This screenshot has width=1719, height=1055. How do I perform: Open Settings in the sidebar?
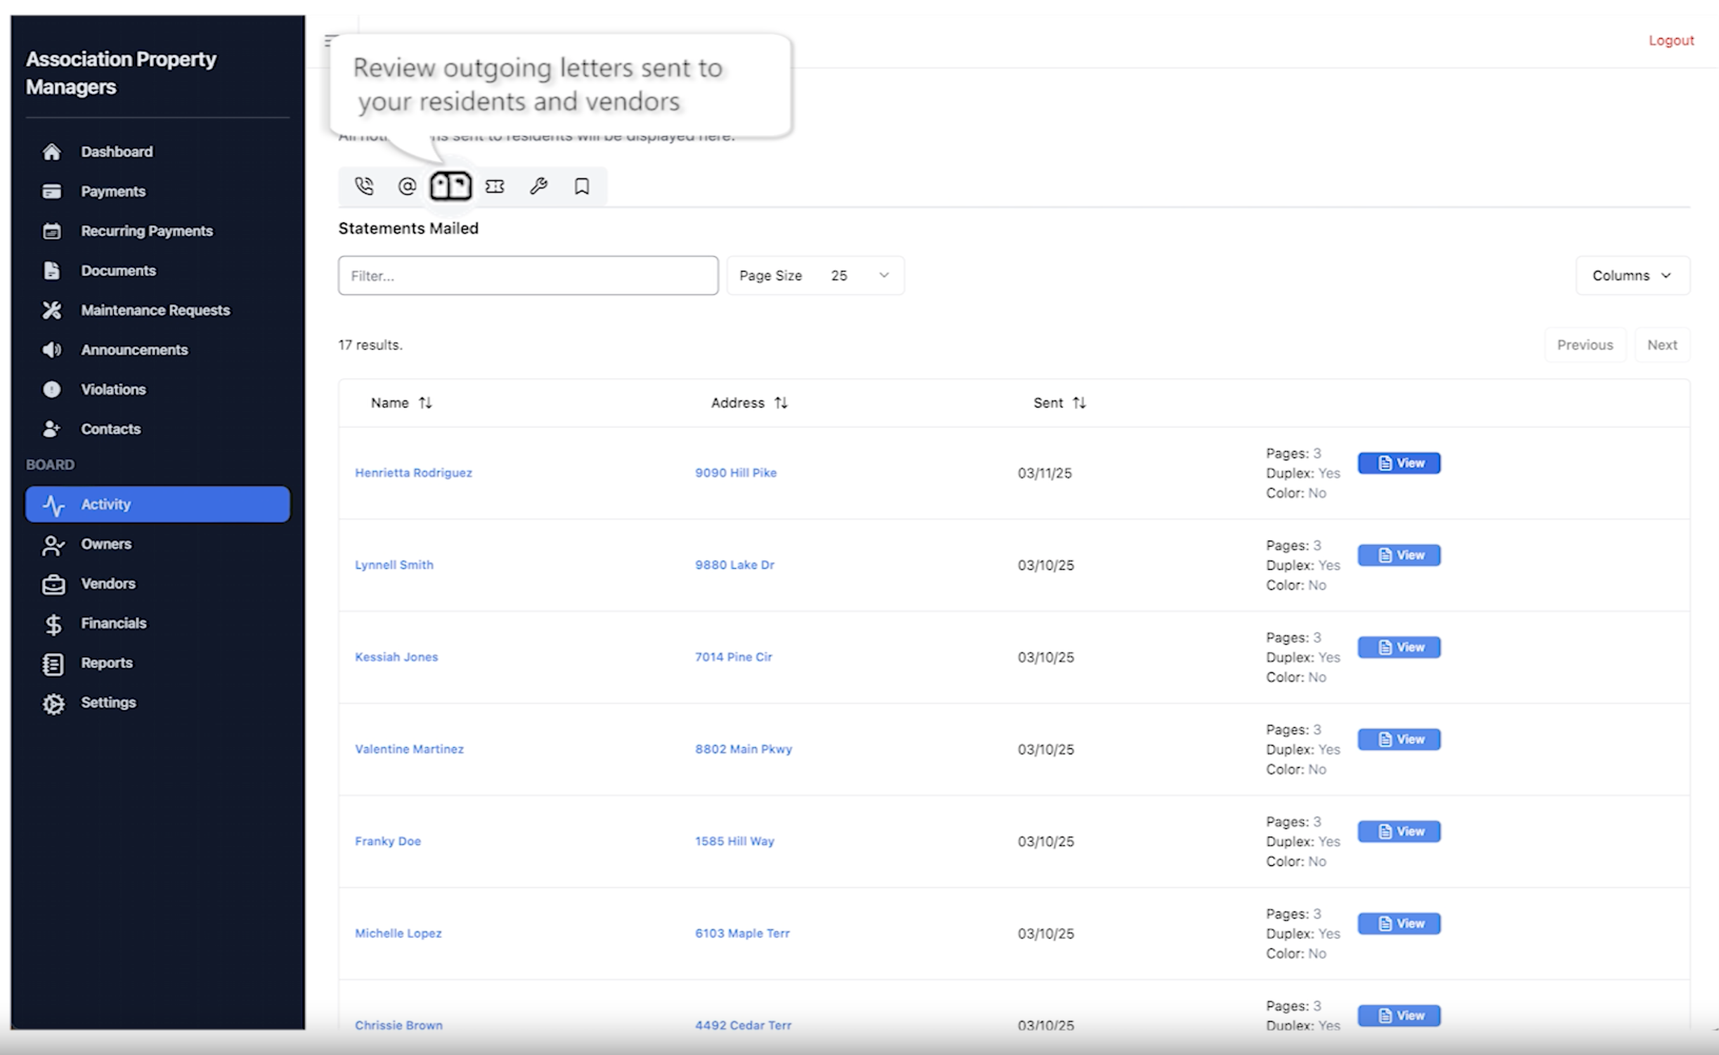point(108,702)
